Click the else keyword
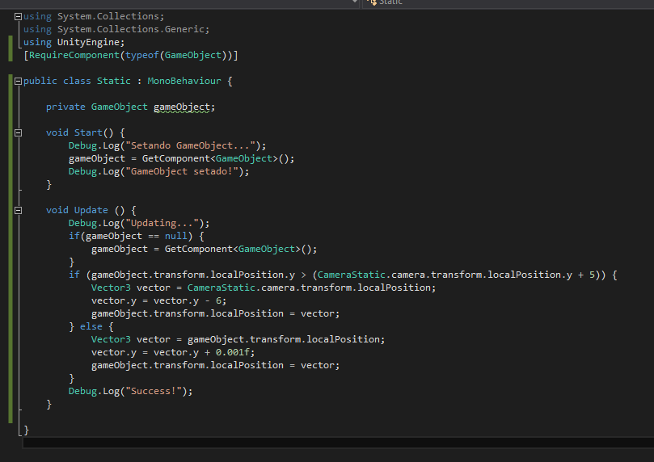Viewport: 654px width, 462px height. pyautogui.click(x=91, y=326)
